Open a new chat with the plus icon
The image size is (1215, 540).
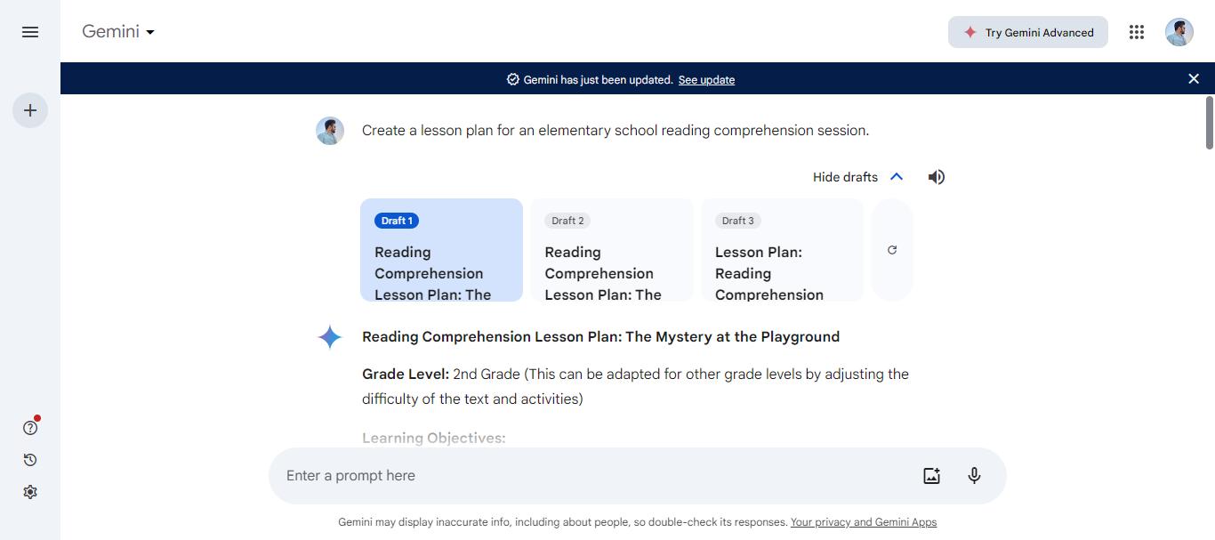click(30, 110)
